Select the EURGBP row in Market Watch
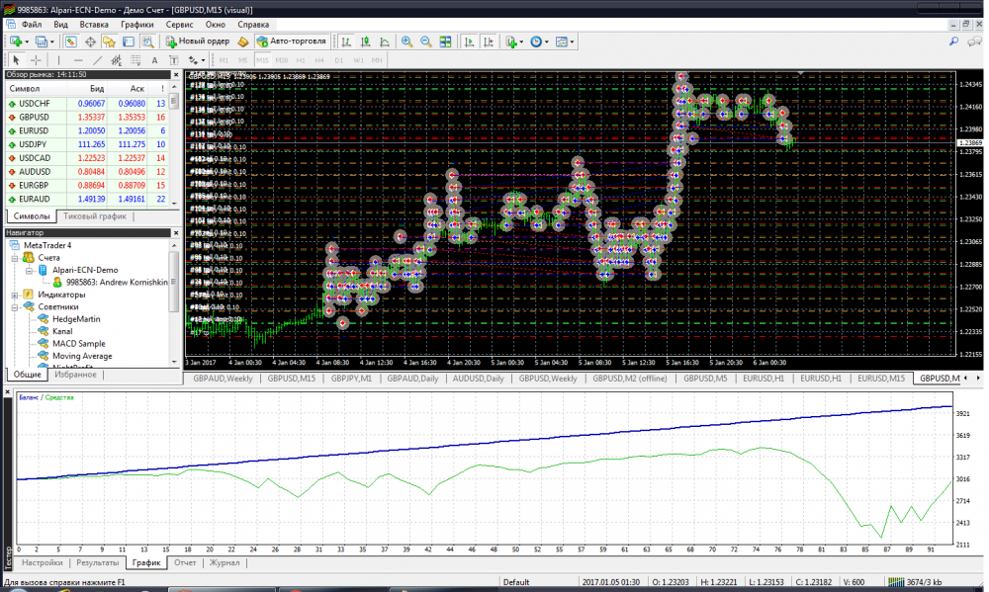This screenshot has height=592, width=989. pyautogui.click(x=86, y=186)
